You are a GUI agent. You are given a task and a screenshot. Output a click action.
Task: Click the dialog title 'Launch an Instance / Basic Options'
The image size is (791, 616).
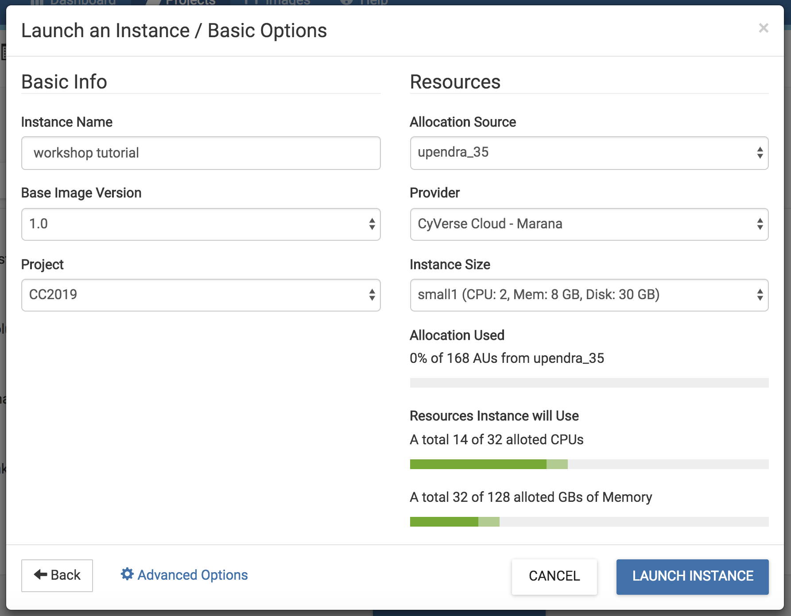pos(174,31)
